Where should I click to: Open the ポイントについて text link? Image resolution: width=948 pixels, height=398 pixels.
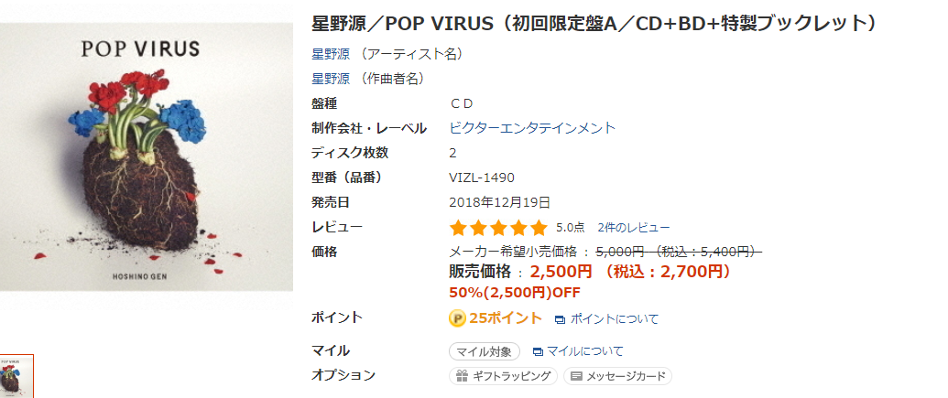click(x=614, y=319)
